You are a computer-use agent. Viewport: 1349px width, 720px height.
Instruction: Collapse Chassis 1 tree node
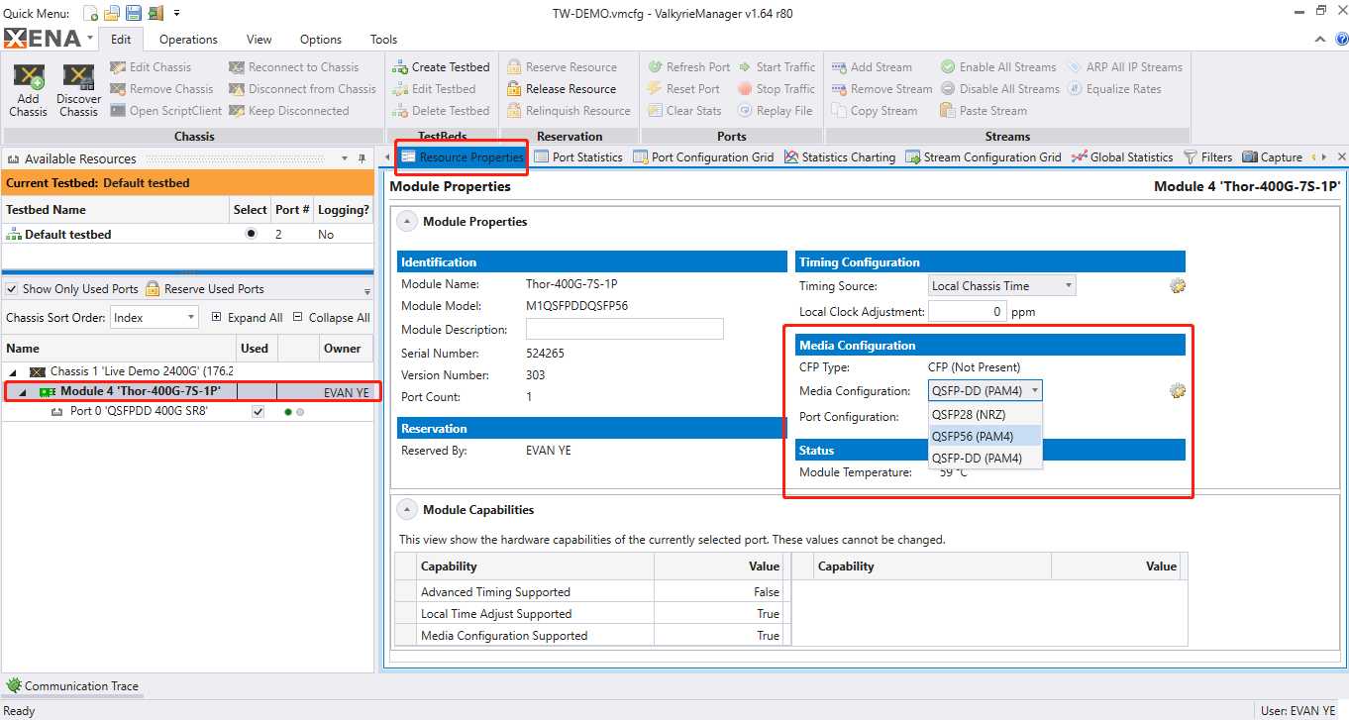13,372
